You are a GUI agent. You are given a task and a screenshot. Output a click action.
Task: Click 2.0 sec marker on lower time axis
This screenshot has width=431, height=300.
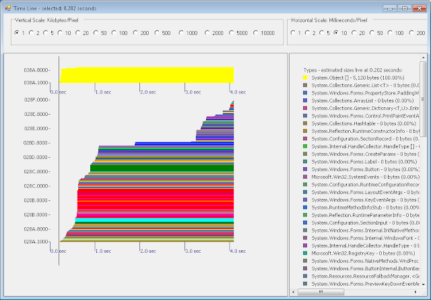(148, 251)
